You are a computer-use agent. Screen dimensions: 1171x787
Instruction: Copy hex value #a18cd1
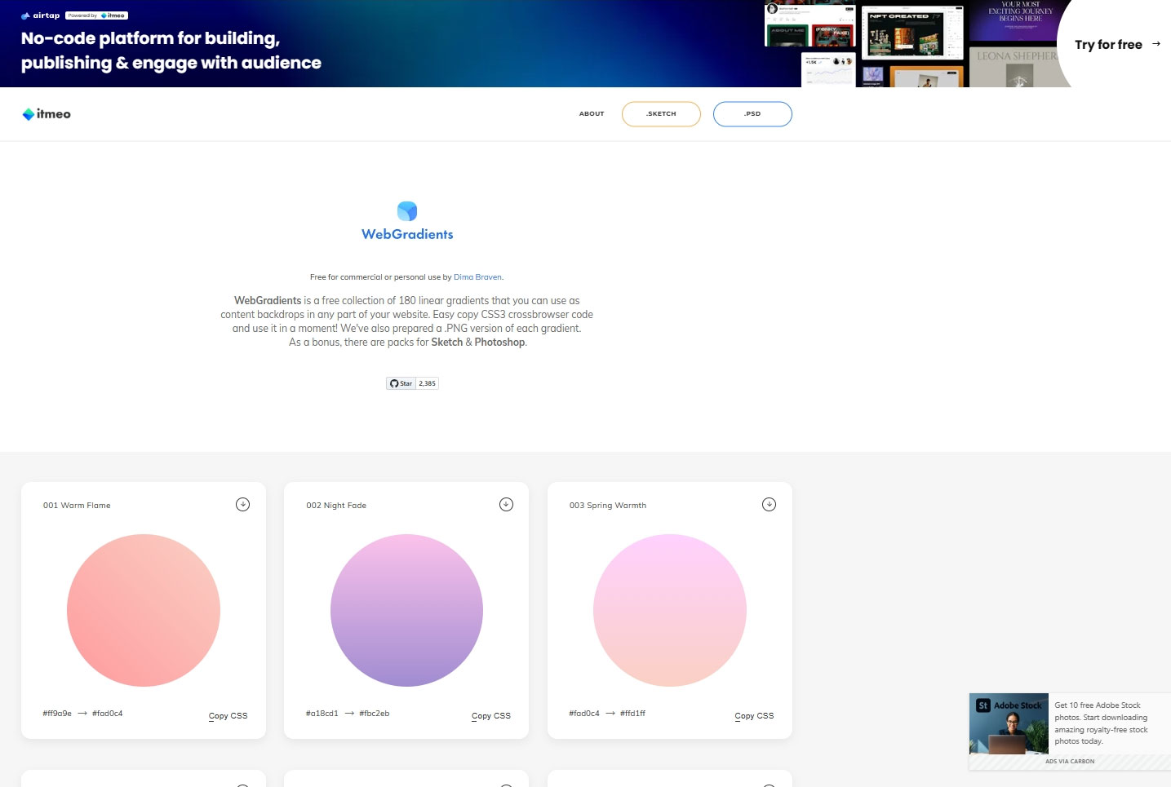[322, 714]
